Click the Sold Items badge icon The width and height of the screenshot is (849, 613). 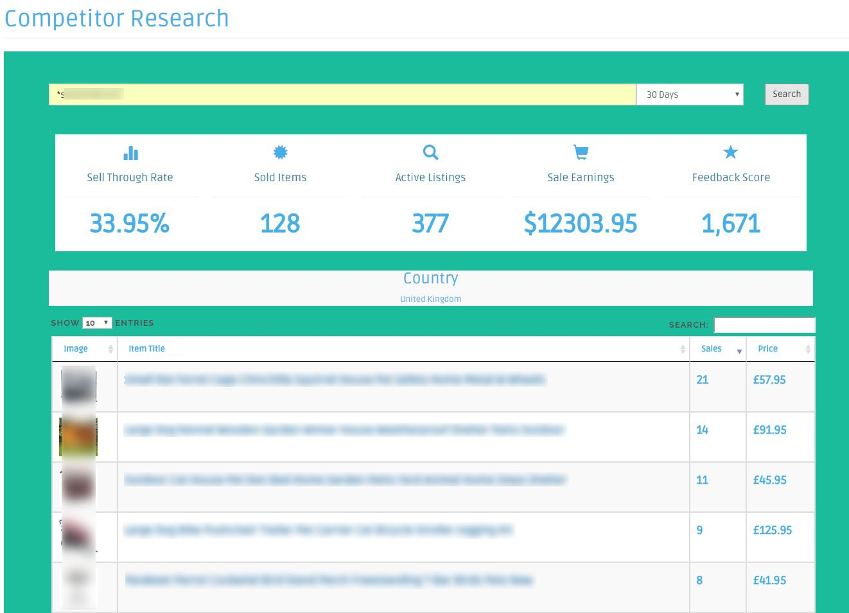click(280, 152)
